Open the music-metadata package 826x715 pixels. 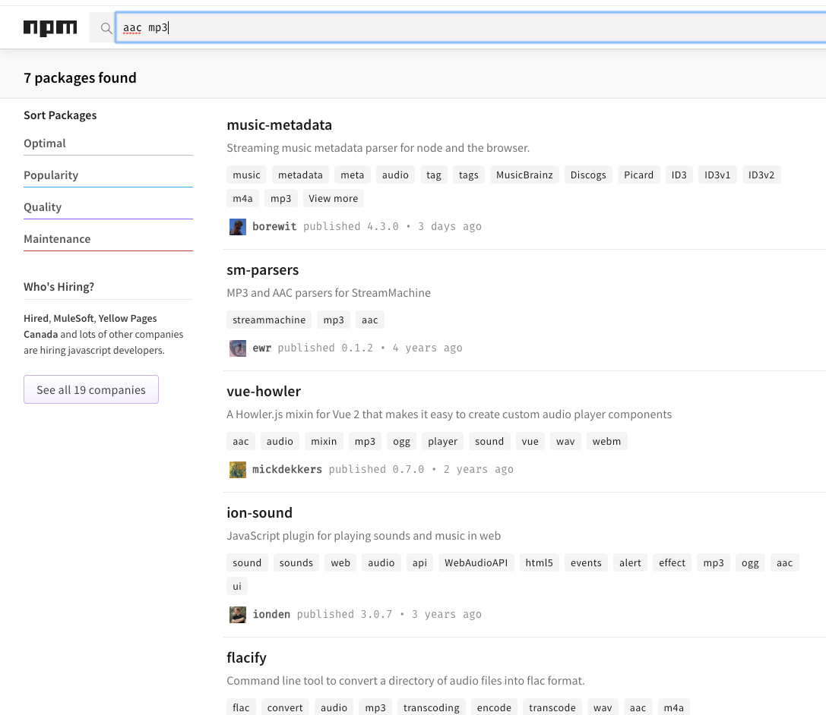279,125
